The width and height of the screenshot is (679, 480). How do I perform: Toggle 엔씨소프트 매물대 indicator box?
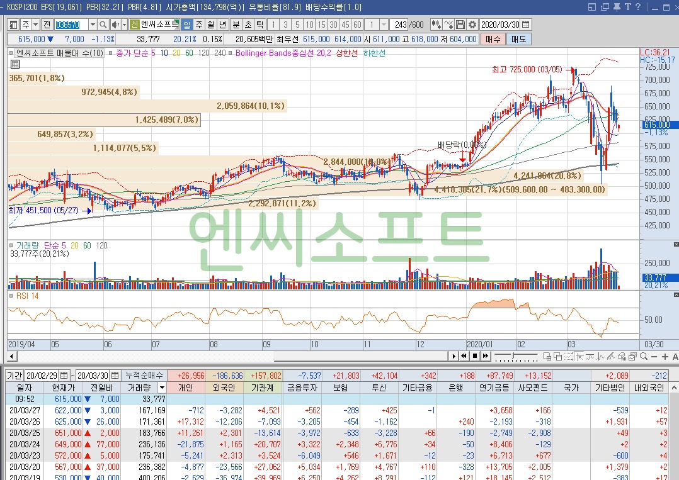pyautogui.click(x=11, y=53)
